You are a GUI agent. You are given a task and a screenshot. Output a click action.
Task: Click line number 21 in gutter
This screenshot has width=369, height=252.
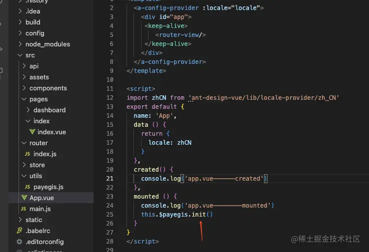click(109, 179)
